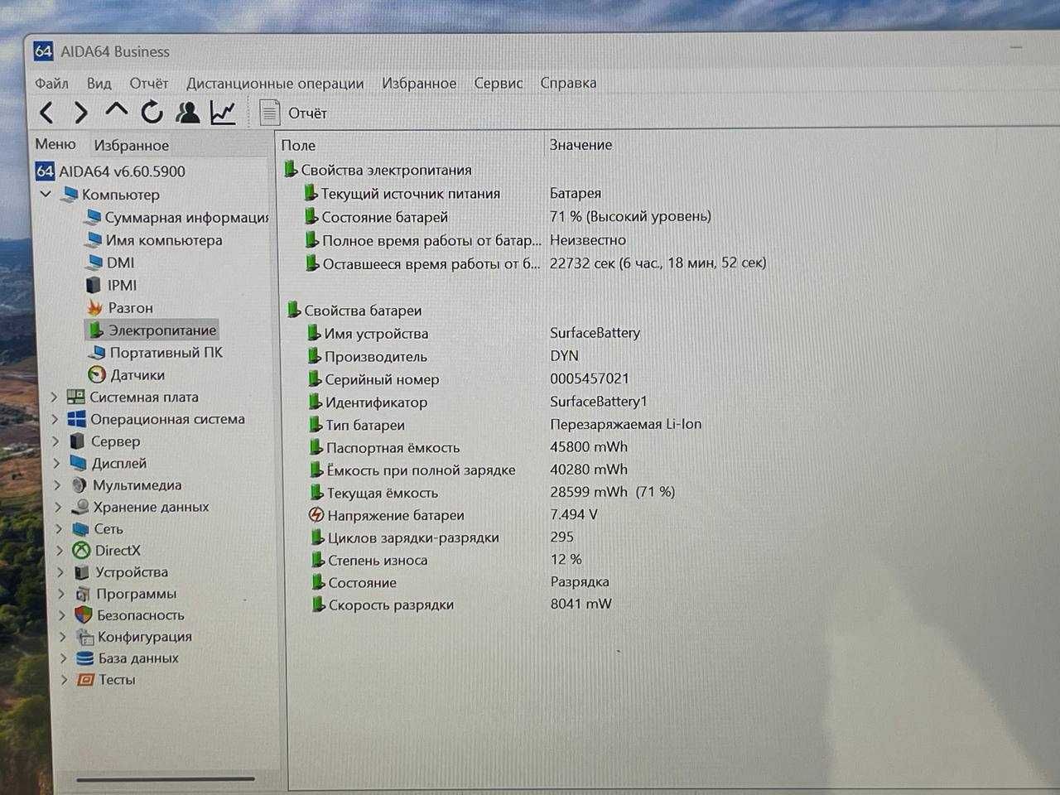Expand the Операционная система node
This screenshot has width=1060, height=795.
pyautogui.click(x=55, y=419)
